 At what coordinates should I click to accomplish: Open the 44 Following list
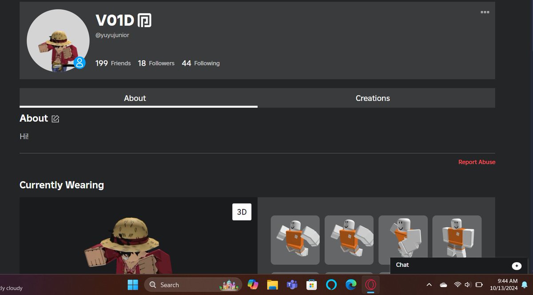point(201,64)
